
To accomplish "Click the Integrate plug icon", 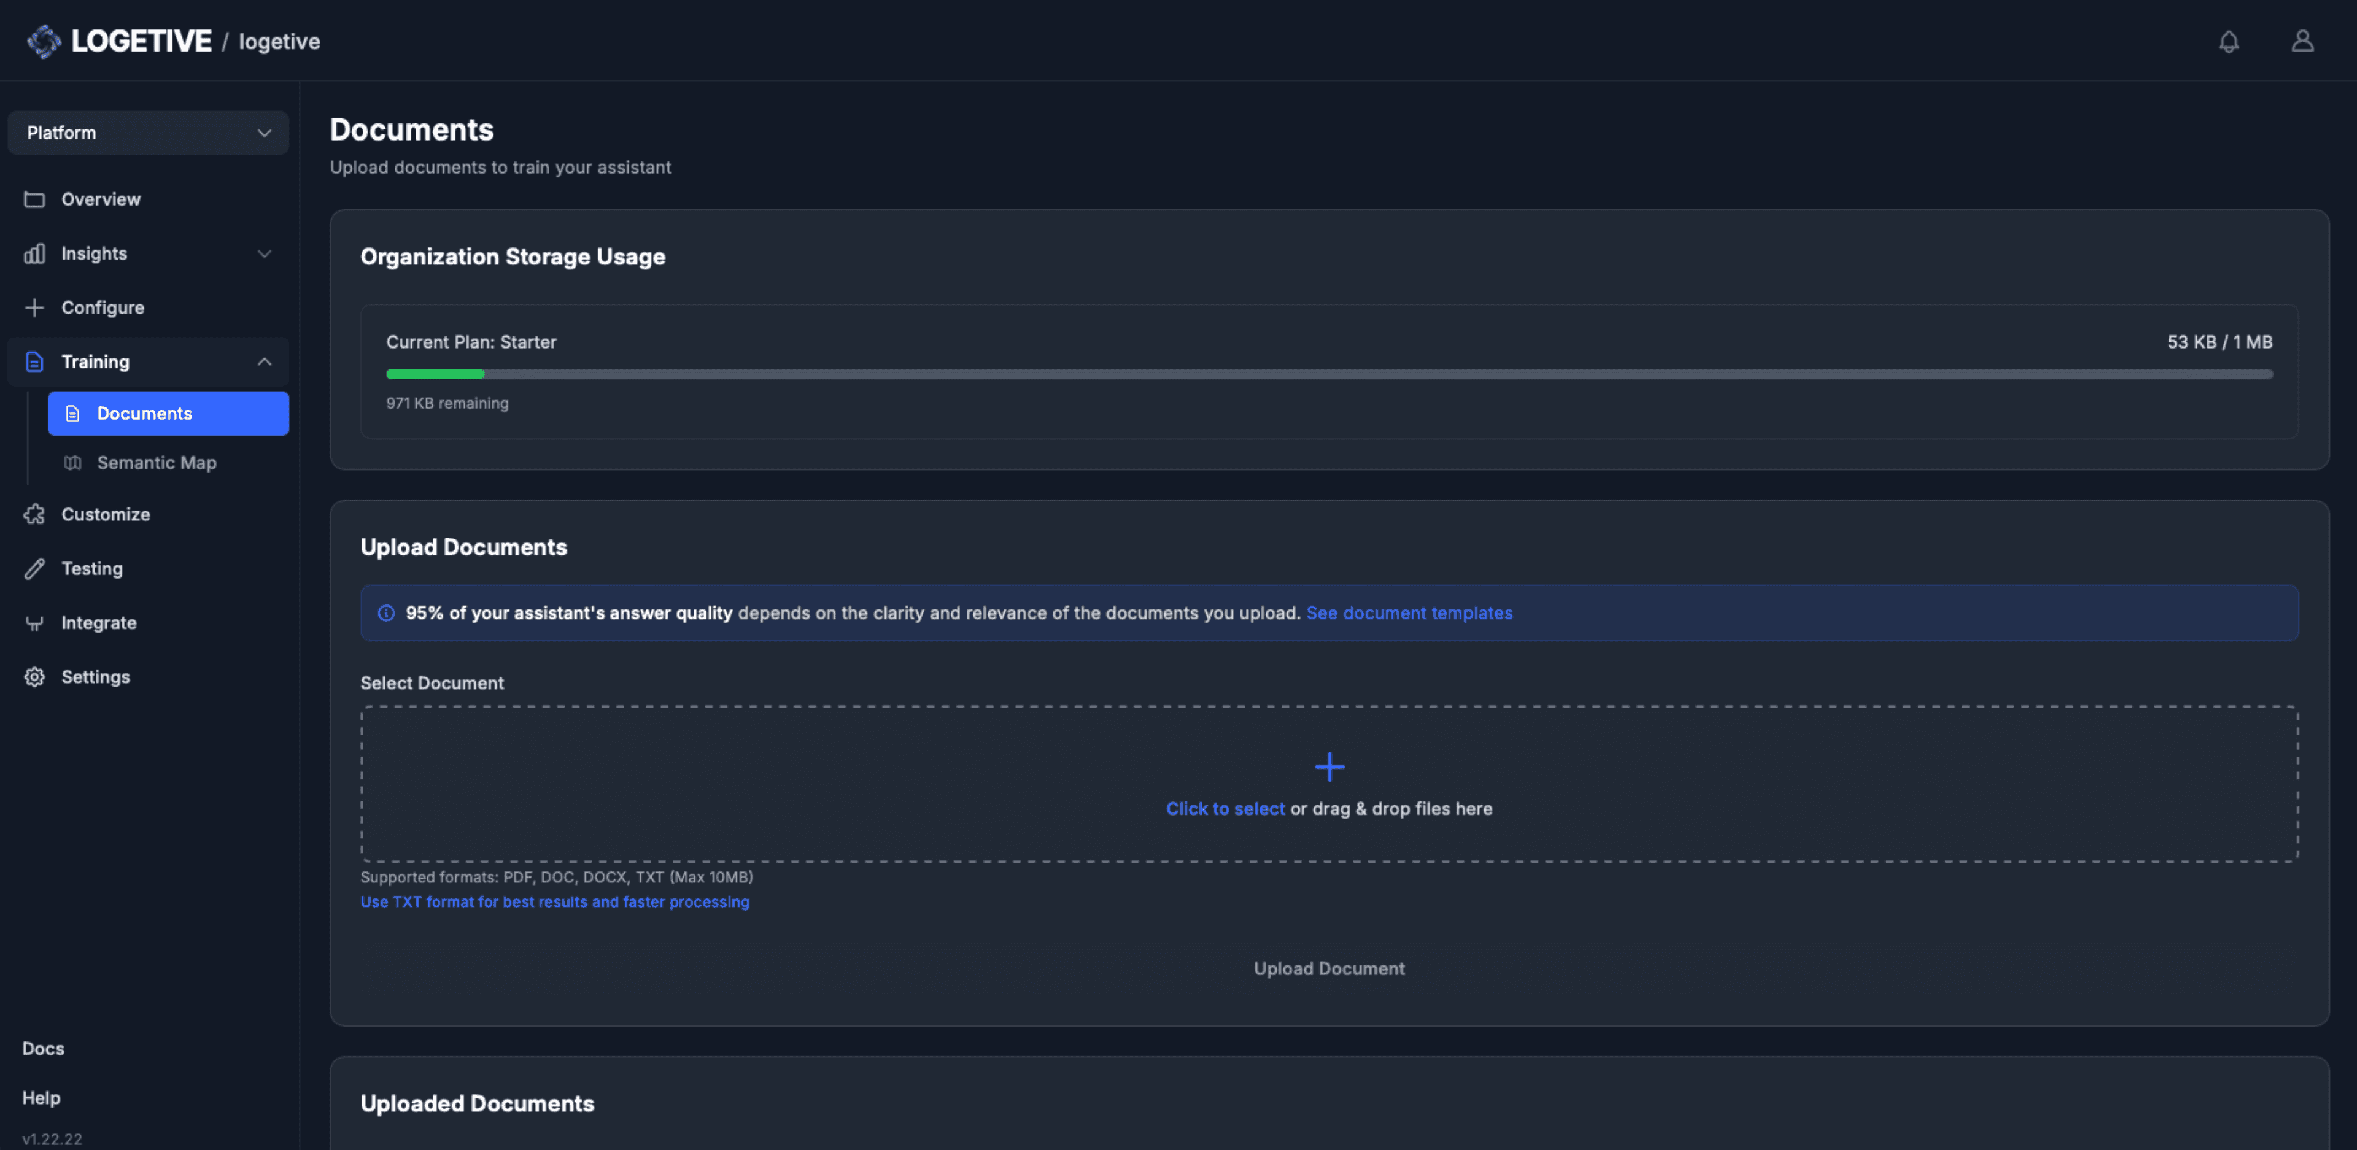I will pyautogui.click(x=35, y=623).
